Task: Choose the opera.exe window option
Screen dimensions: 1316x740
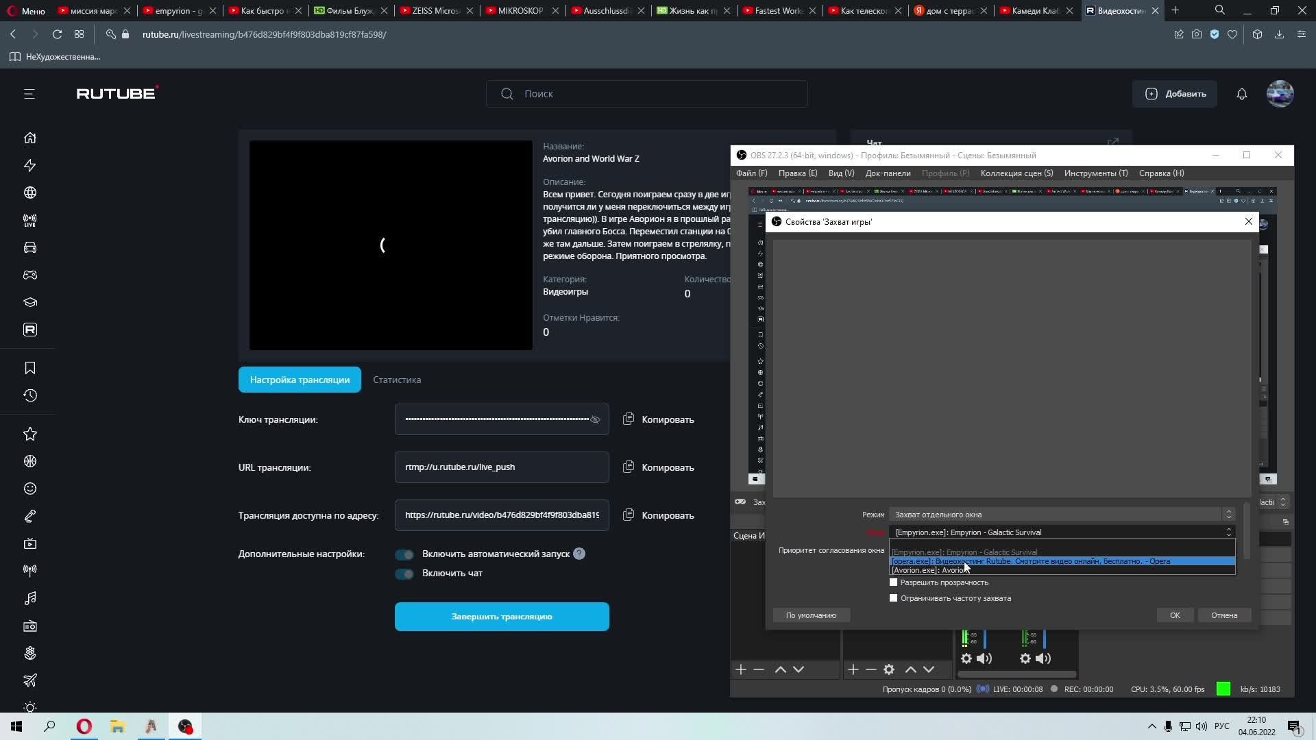Action: [1030, 561]
